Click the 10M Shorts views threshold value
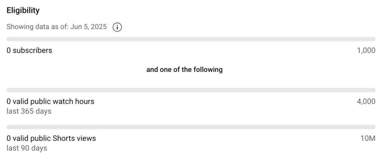Image resolution: width=387 pixels, height=165 pixels. point(368,139)
